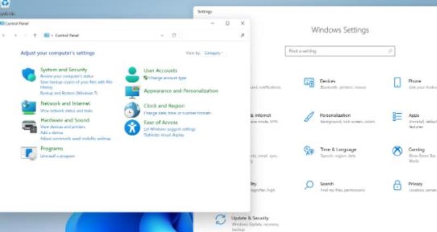
Task: Click the Hardware and Sound printer icon
Action: [x=29, y=126]
